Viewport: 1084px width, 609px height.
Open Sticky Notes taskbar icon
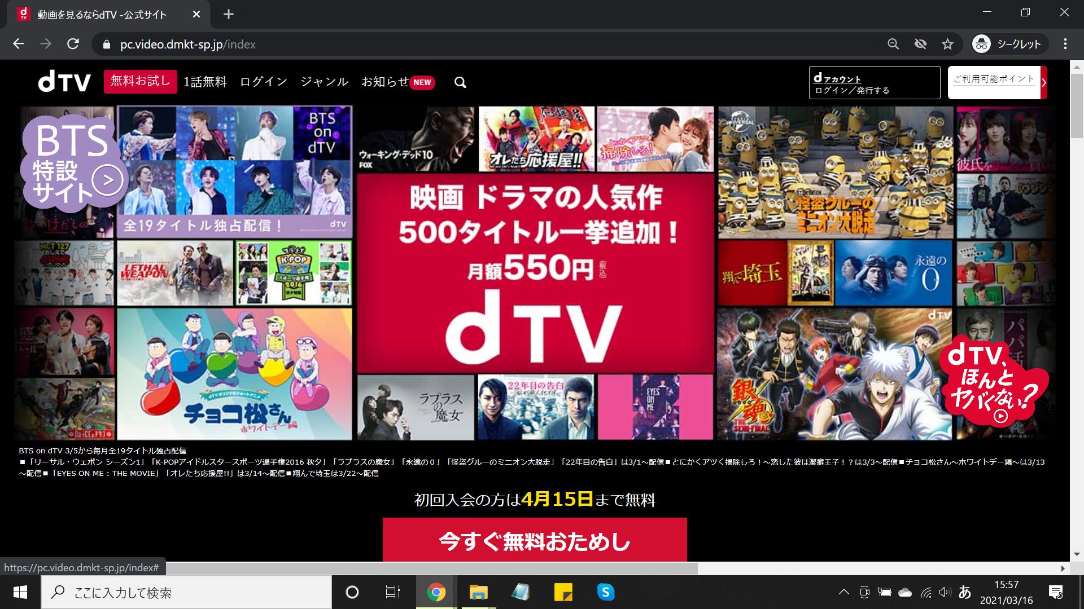[563, 592]
